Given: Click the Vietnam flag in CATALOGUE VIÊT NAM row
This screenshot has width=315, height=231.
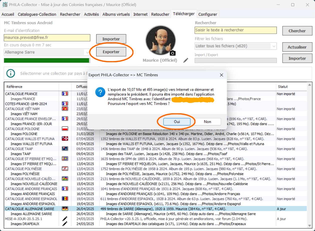Looking at the screenshot, I should click(x=65, y=109).
